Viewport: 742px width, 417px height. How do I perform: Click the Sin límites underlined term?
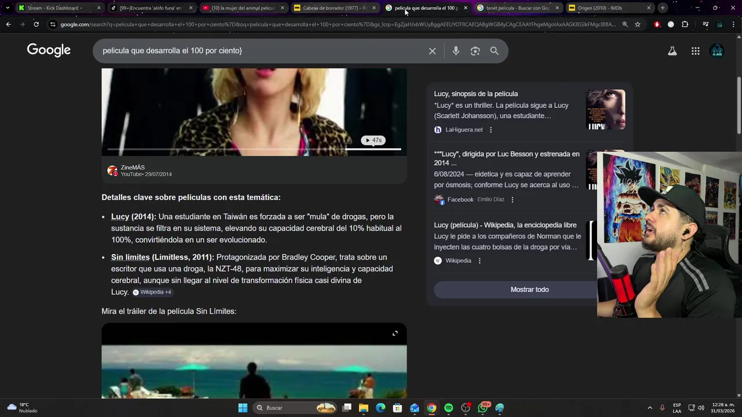point(130,257)
